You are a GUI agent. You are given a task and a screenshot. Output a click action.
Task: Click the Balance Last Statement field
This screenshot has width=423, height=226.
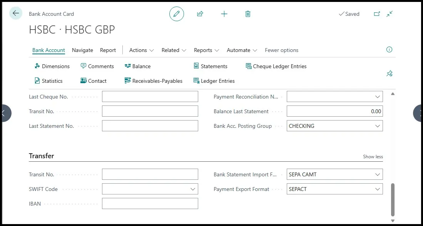335,111
